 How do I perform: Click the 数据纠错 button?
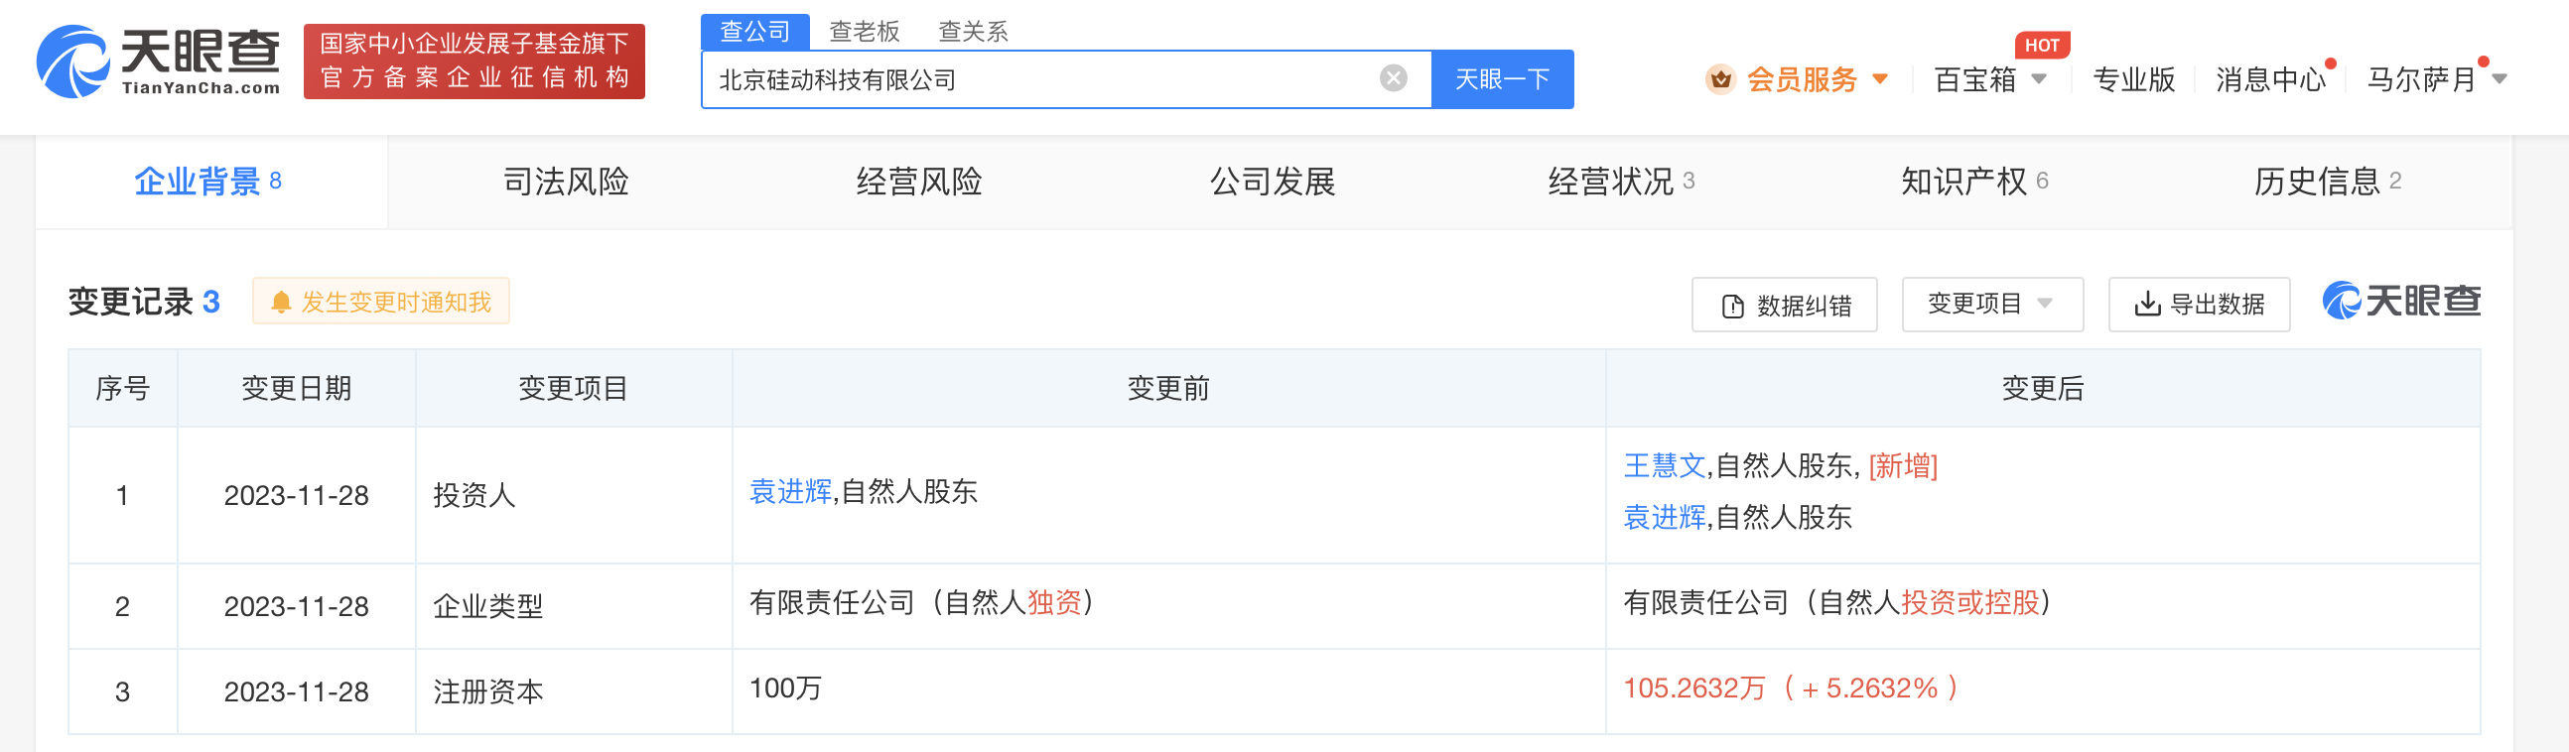coord(1784,306)
